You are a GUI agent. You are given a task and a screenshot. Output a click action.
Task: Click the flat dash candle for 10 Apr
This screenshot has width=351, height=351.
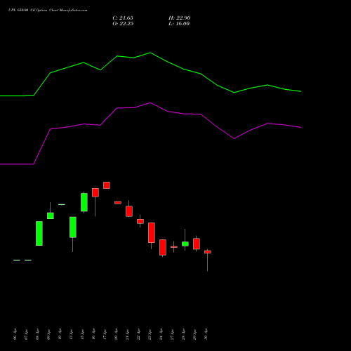click(x=62, y=204)
